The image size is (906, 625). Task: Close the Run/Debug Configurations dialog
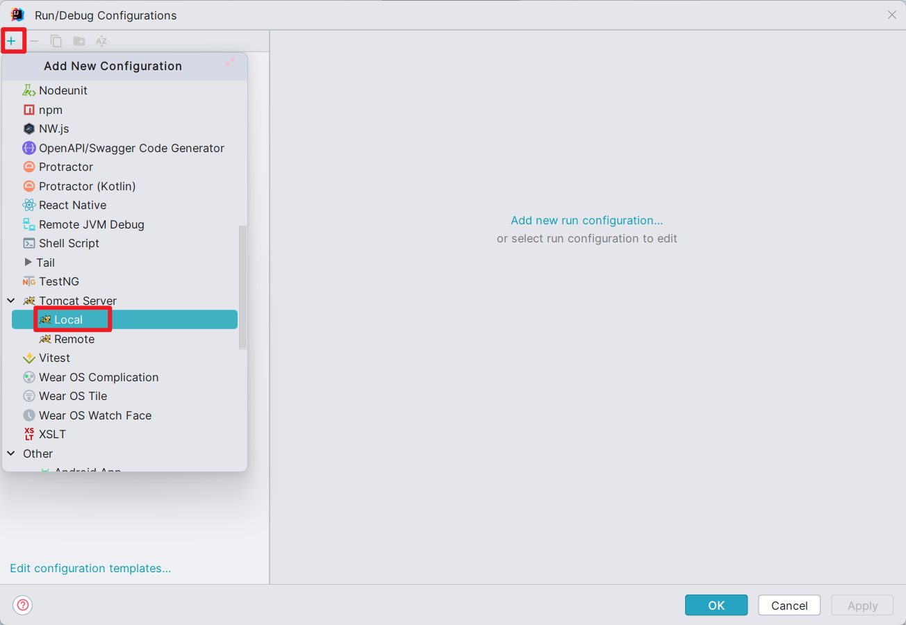(892, 15)
